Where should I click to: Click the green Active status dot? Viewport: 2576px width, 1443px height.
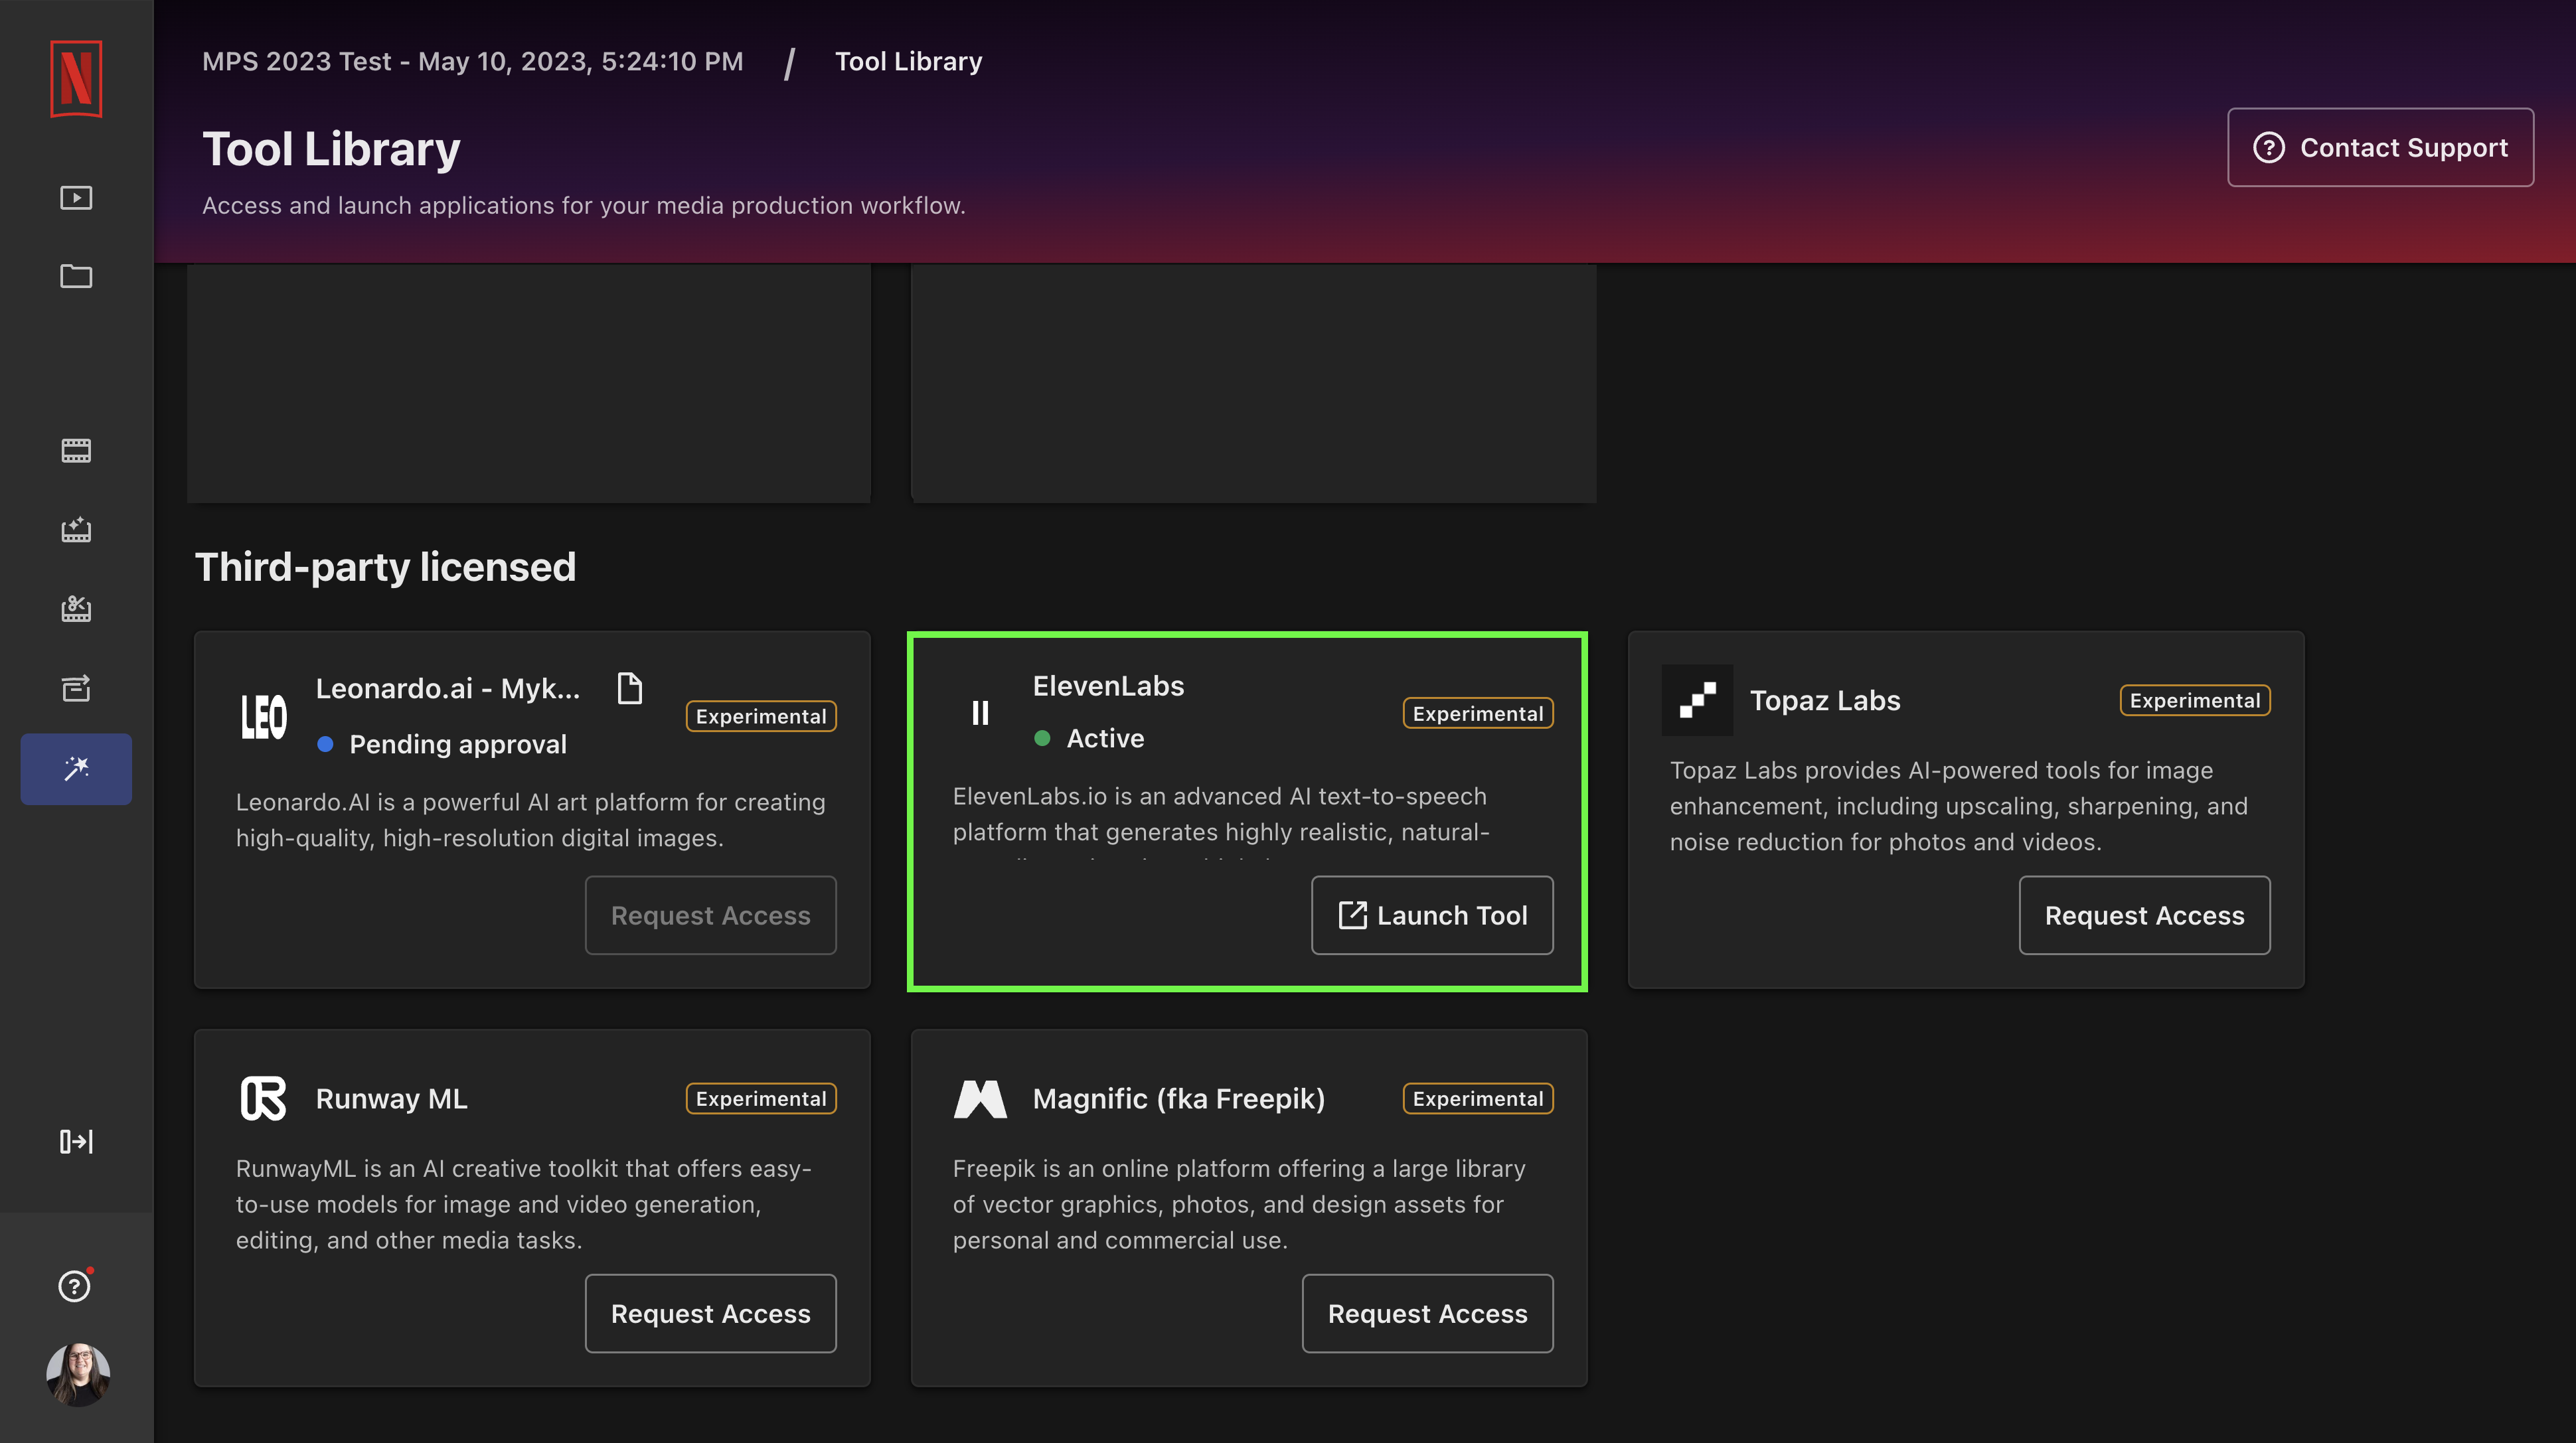tap(1042, 738)
